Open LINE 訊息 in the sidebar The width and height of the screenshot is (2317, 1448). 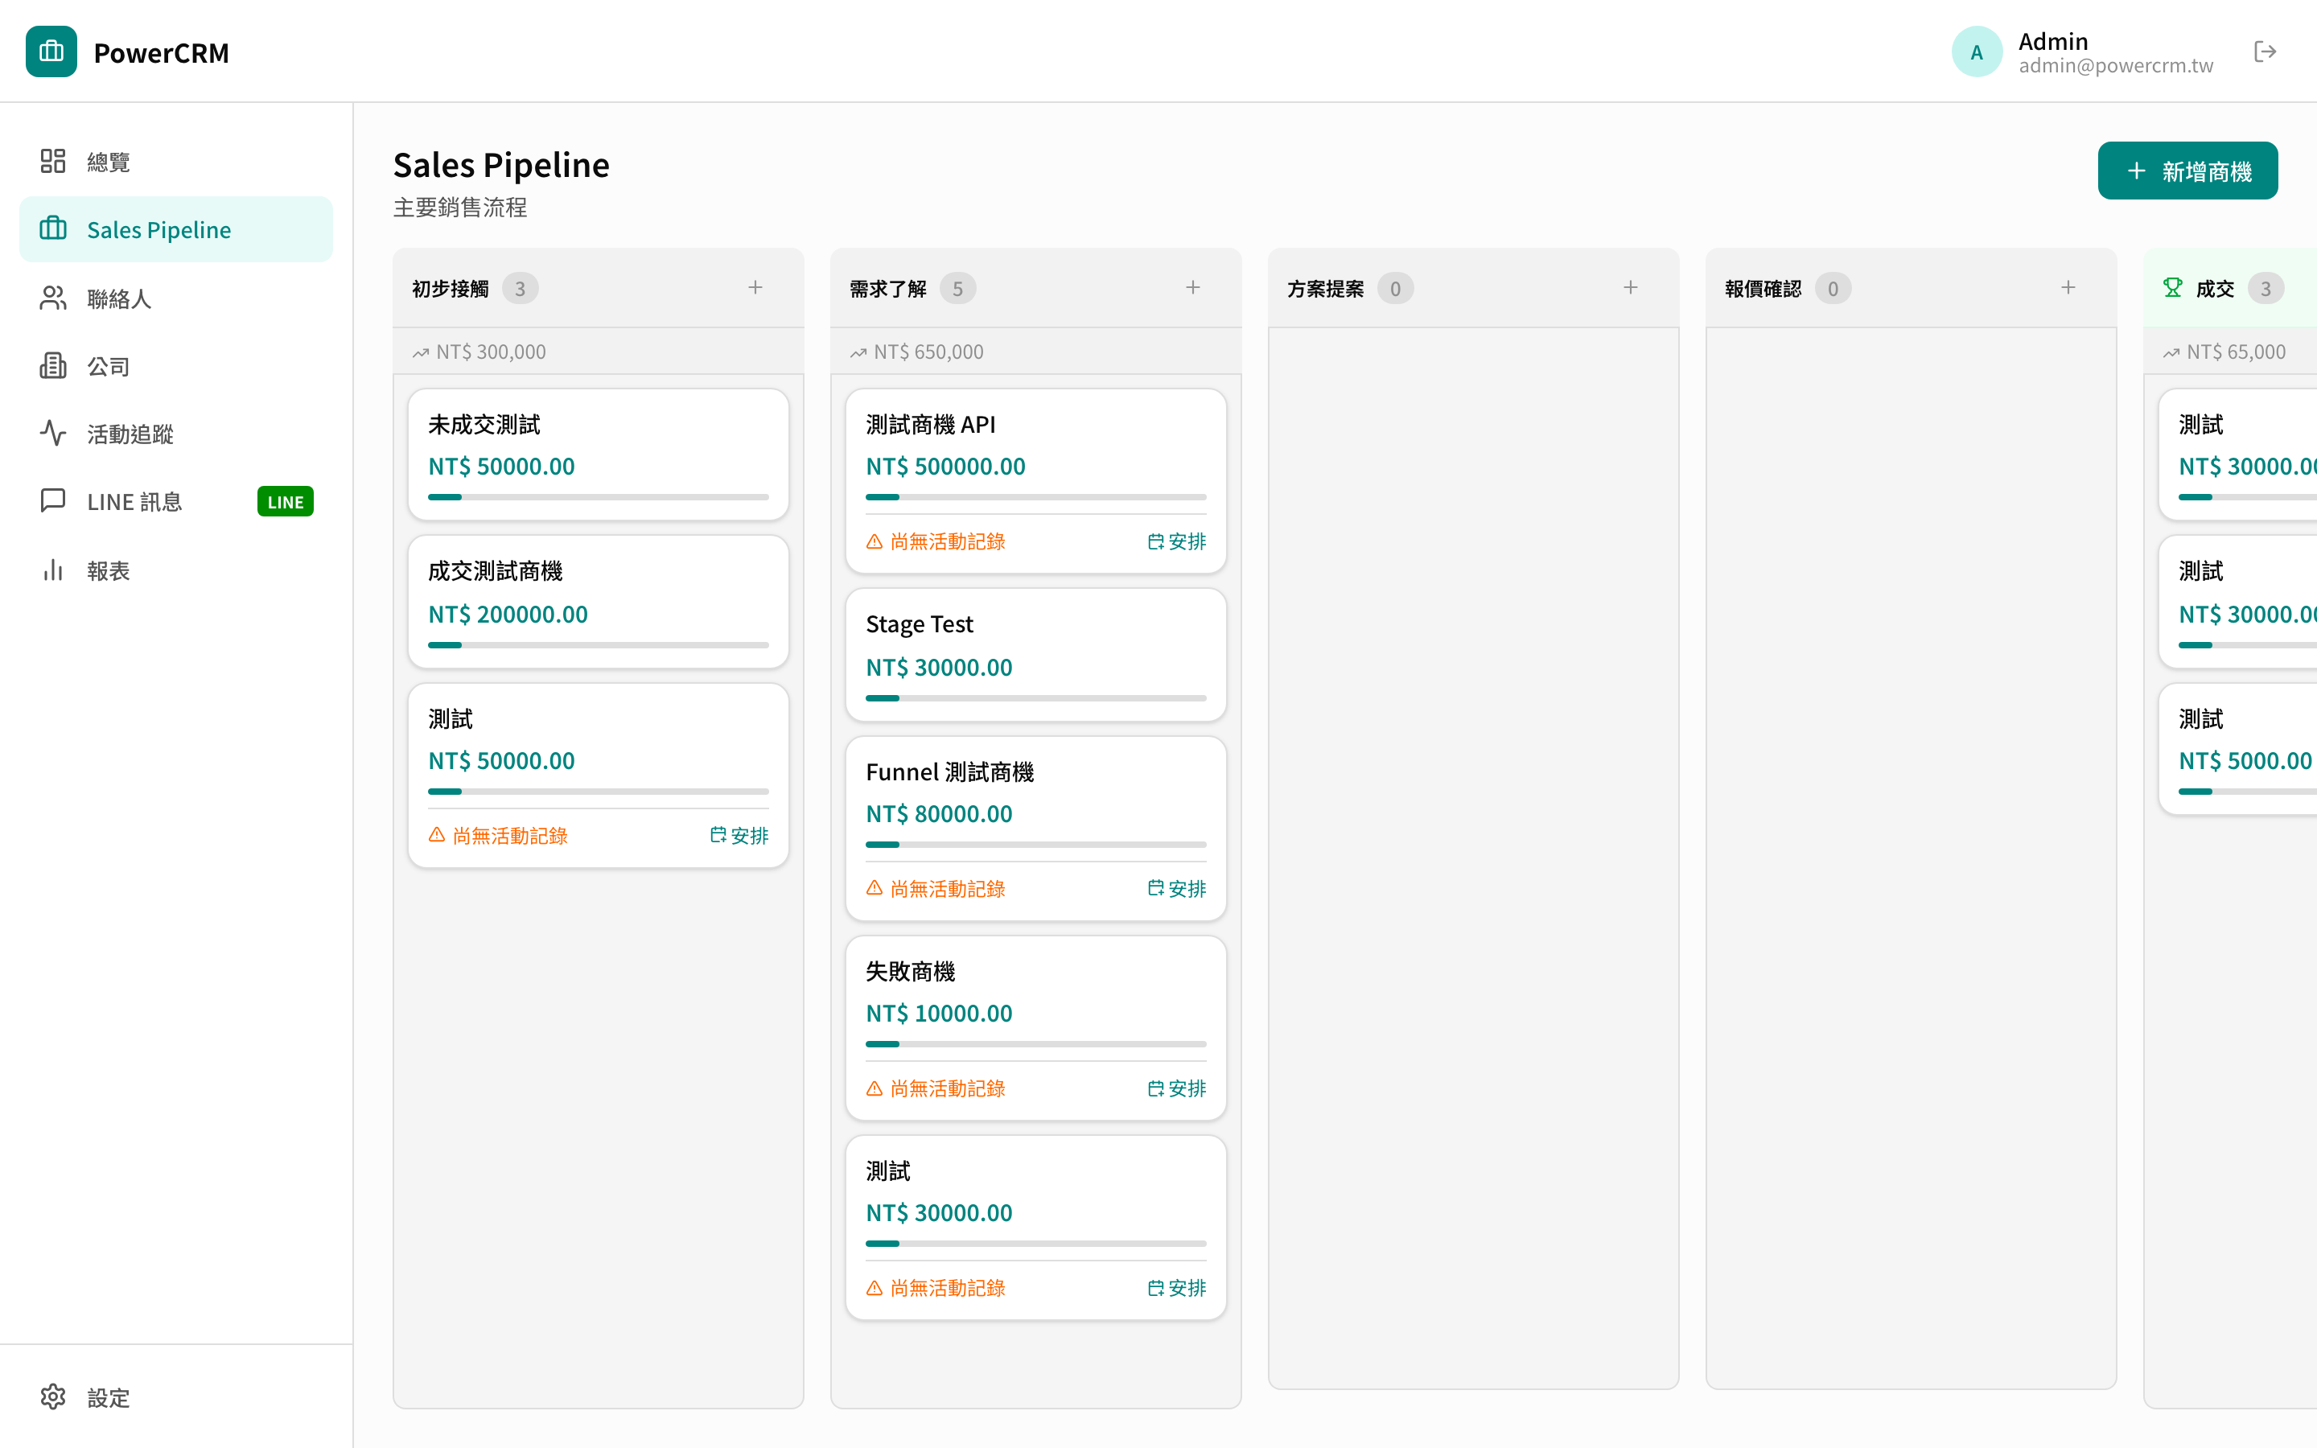click(x=134, y=502)
